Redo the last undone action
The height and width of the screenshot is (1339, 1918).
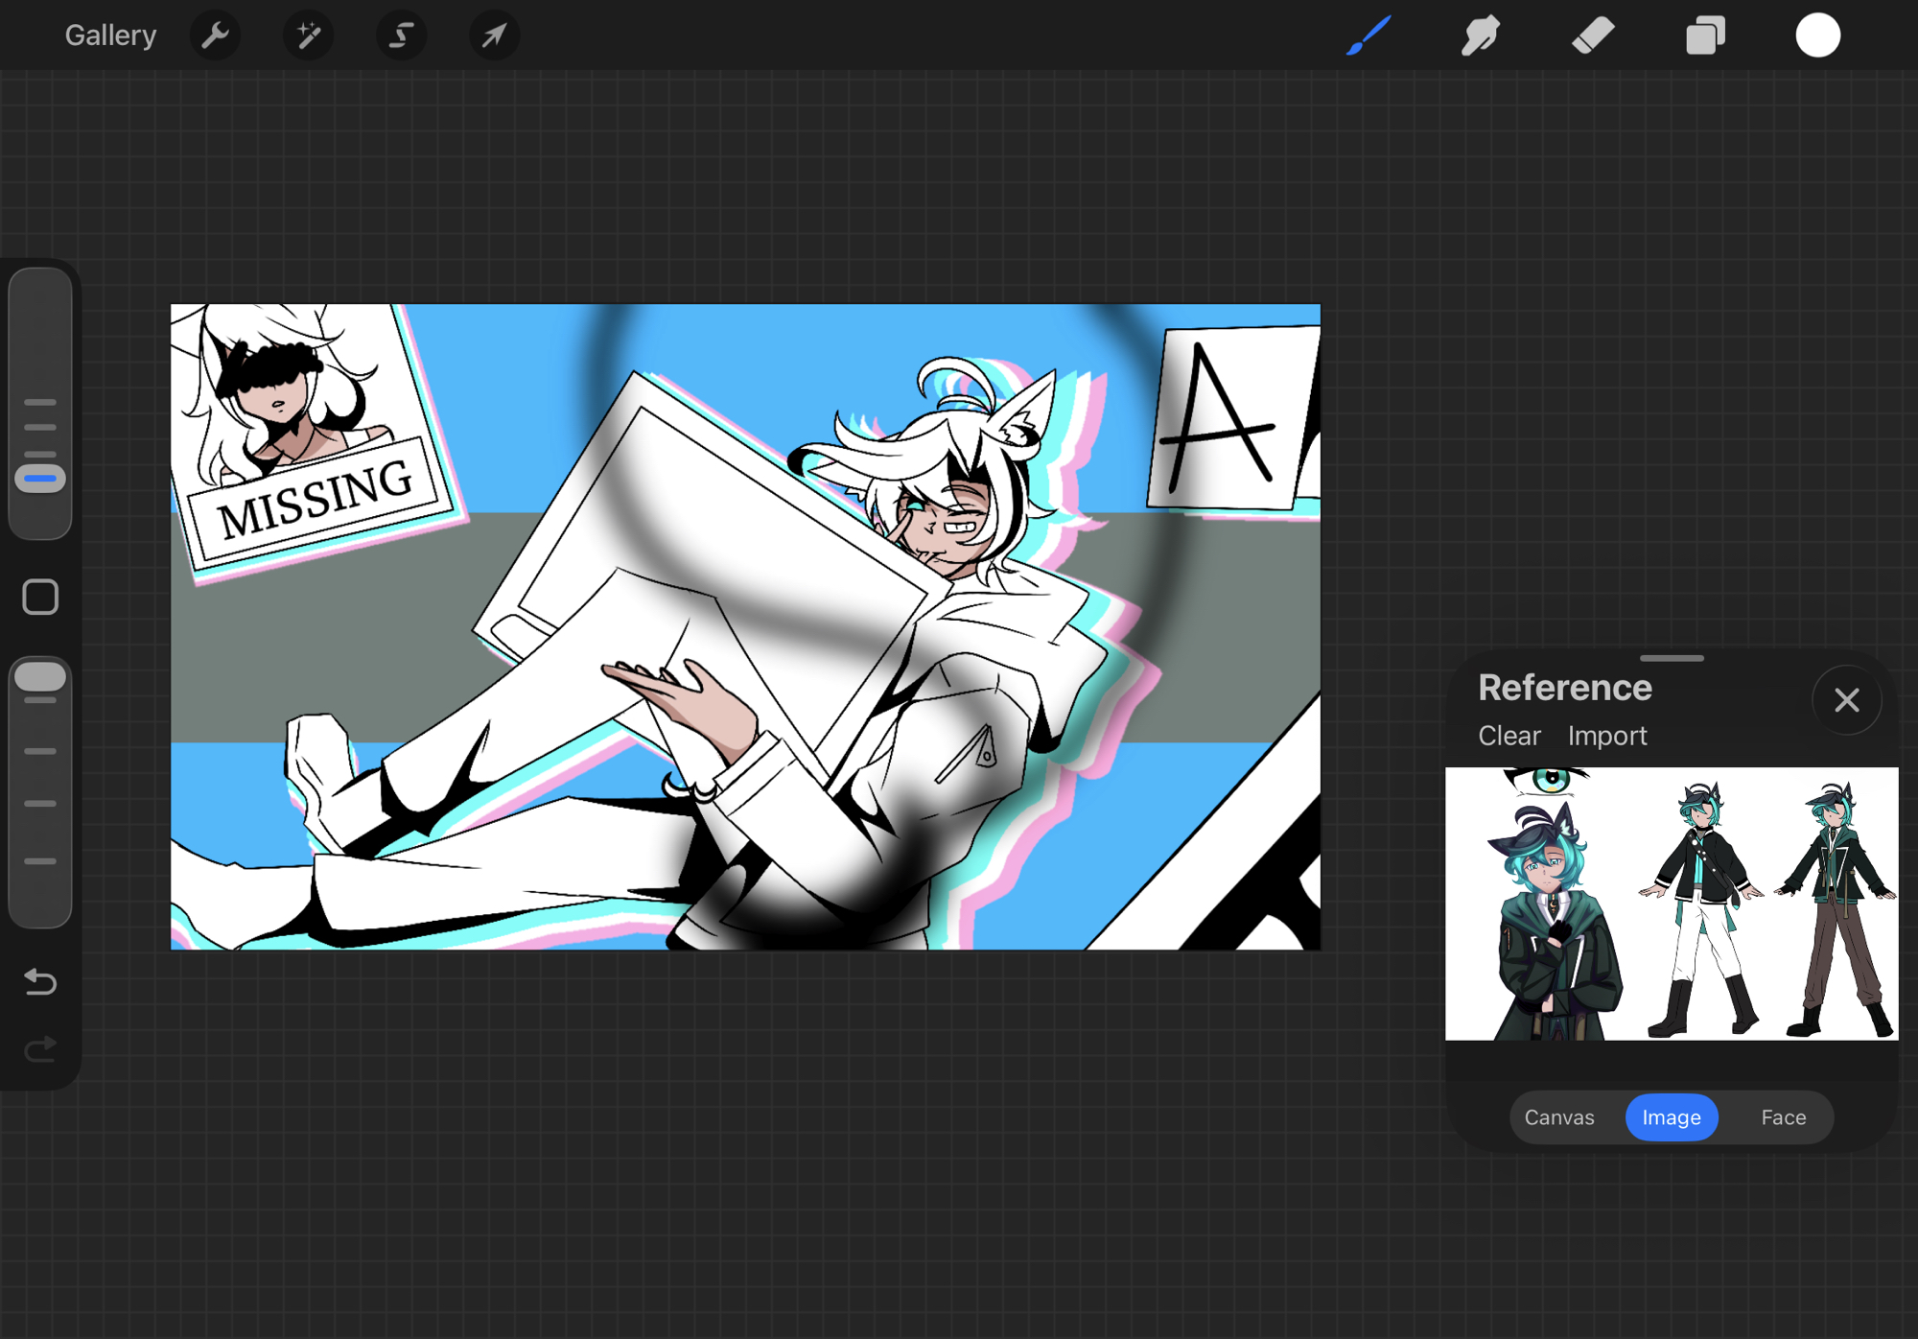click(x=40, y=1049)
